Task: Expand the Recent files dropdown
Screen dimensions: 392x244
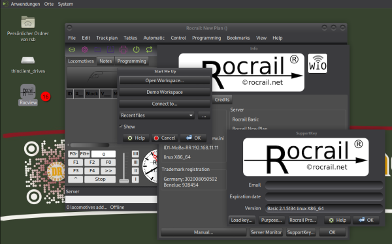Action: tap(157, 115)
